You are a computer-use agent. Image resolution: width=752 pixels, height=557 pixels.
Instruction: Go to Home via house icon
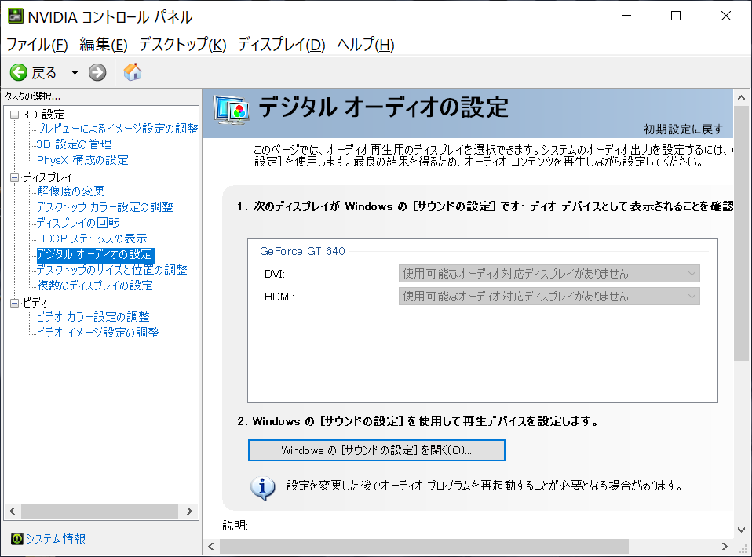(133, 72)
